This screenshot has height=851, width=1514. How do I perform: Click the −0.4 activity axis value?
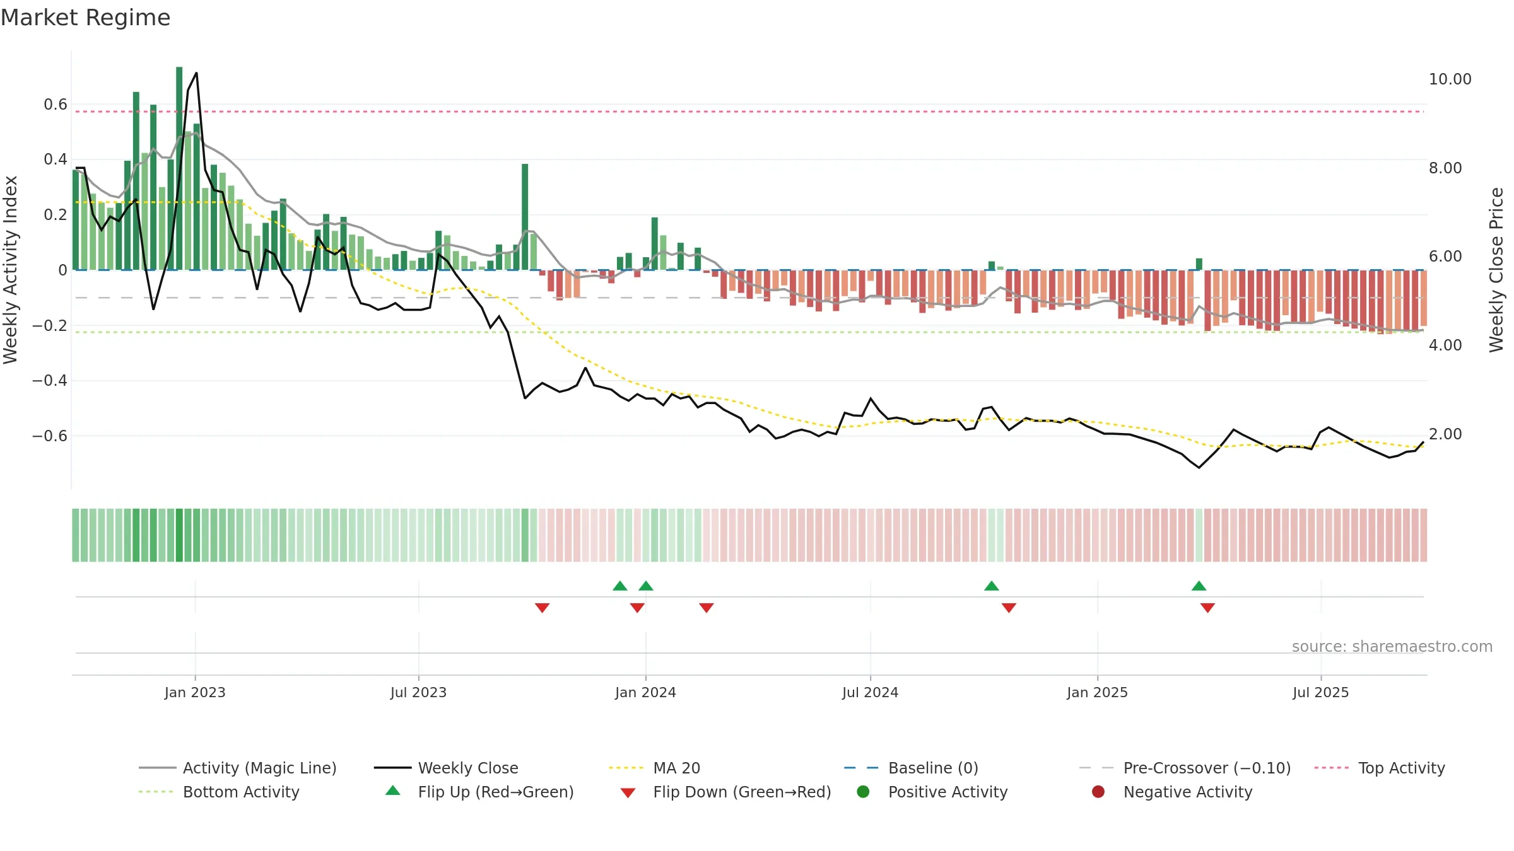49,381
